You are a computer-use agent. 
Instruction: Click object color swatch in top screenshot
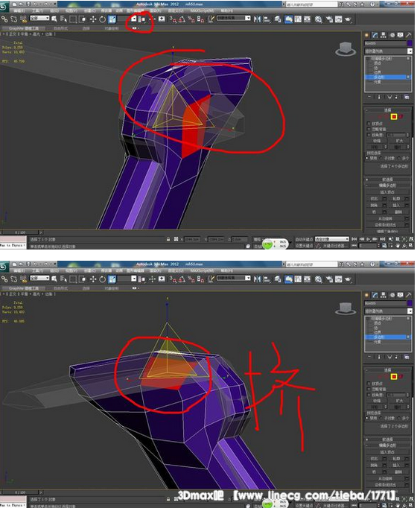(x=410, y=43)
